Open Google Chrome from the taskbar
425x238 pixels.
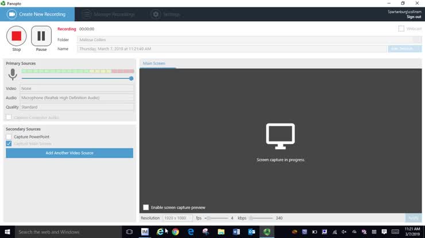tap(175, 232)
